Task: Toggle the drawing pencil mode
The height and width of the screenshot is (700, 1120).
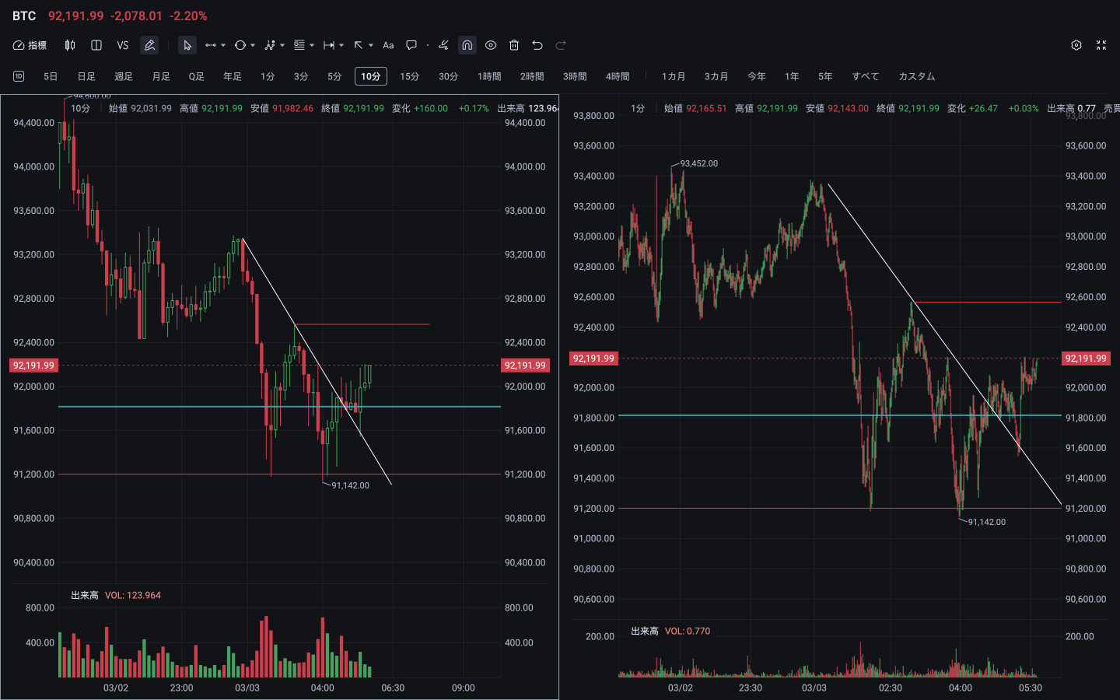Action: 149,45
